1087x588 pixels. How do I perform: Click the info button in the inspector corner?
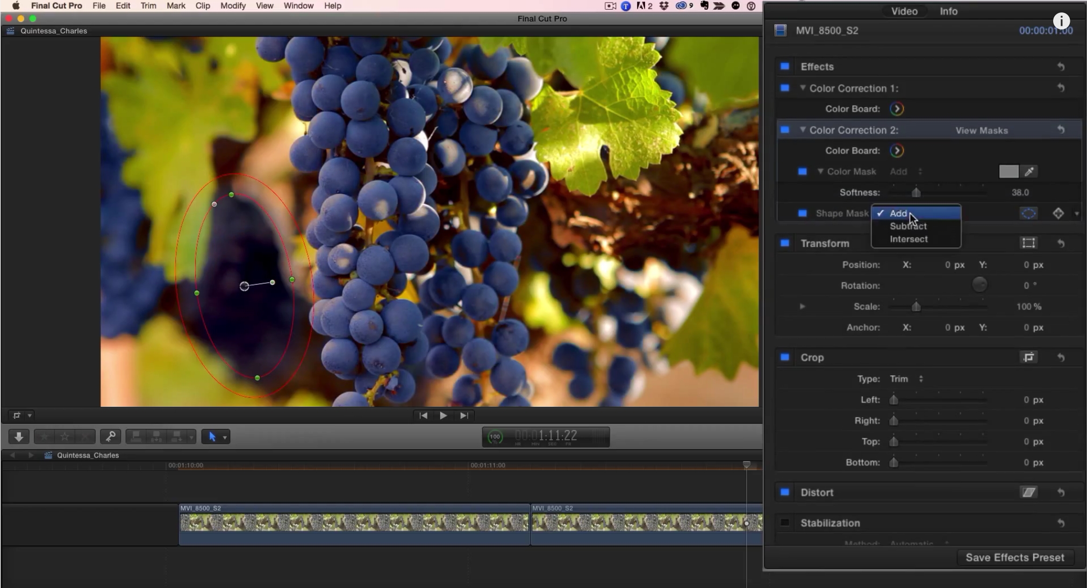(1061, 21)
